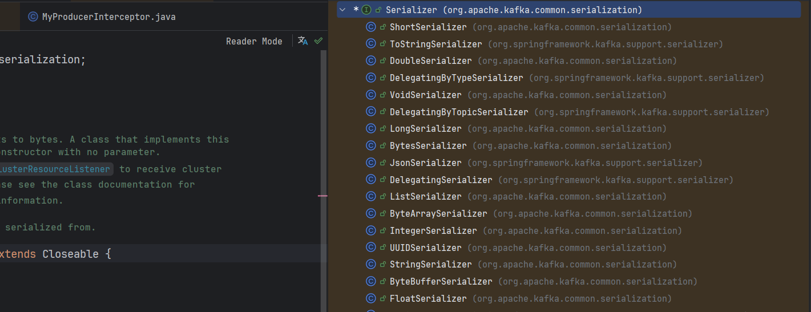Open the translate documentation icon

pos(303,41)
